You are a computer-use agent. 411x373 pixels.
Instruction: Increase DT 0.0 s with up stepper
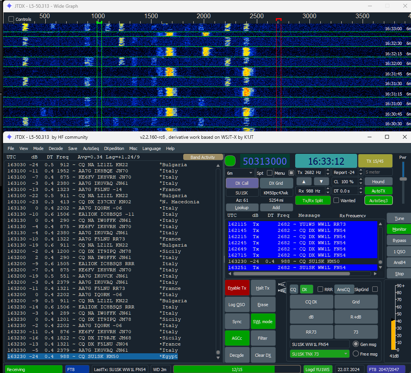pyautogui.click(x=361, y=189)
